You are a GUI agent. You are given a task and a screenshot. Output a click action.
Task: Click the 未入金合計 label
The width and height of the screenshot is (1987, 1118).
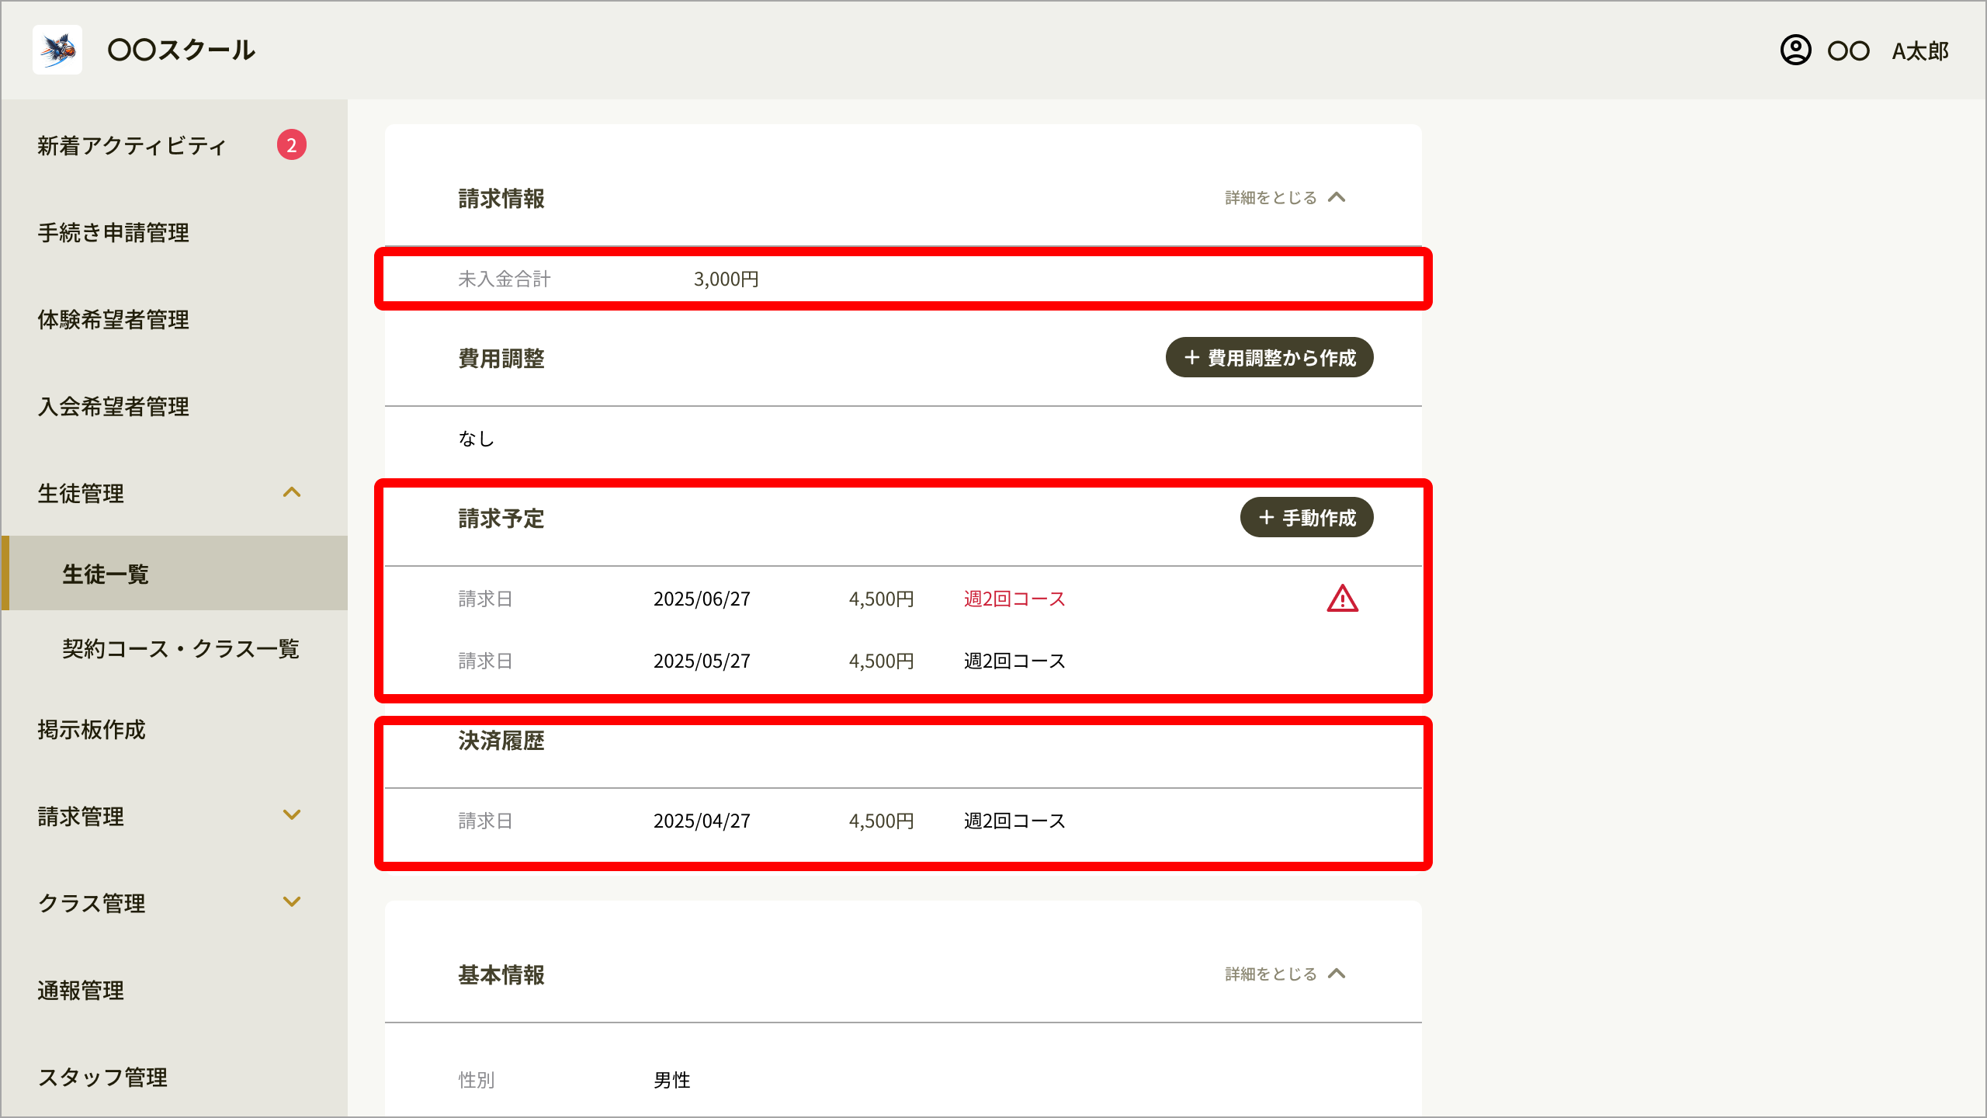click(x=505, y=279)
